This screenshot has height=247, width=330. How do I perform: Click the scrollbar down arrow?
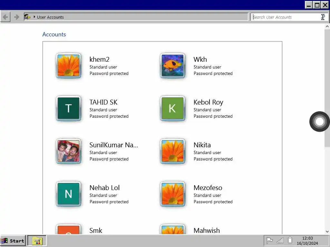coord(327,232)
